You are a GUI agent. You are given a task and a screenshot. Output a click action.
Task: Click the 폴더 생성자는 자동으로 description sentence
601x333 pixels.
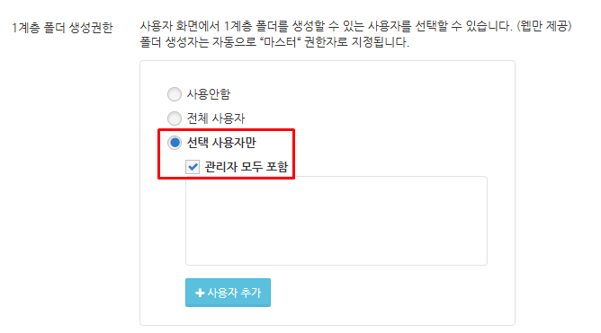(x=274, y=41)
